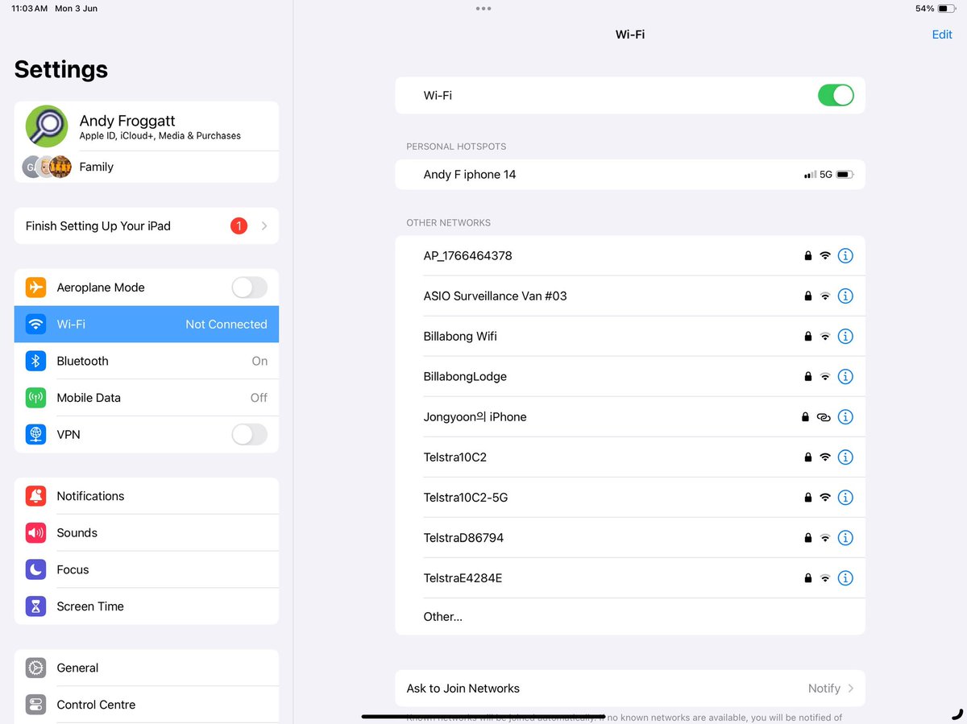Viewport: 967px width, 724px height.
Task: Tap the time 11:03 AM in status bar
Action: [x=29, y=9]
